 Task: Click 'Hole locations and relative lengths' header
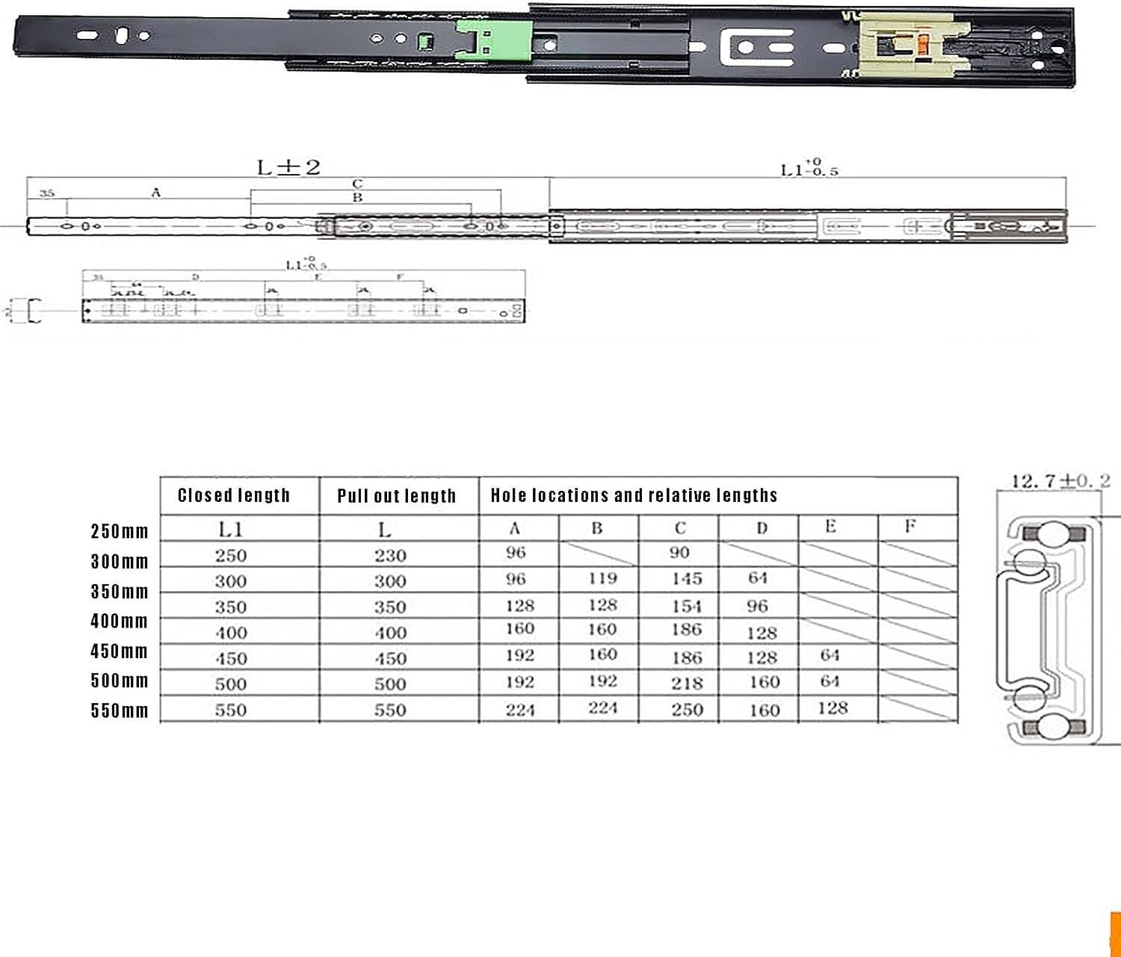coord(634,495)
